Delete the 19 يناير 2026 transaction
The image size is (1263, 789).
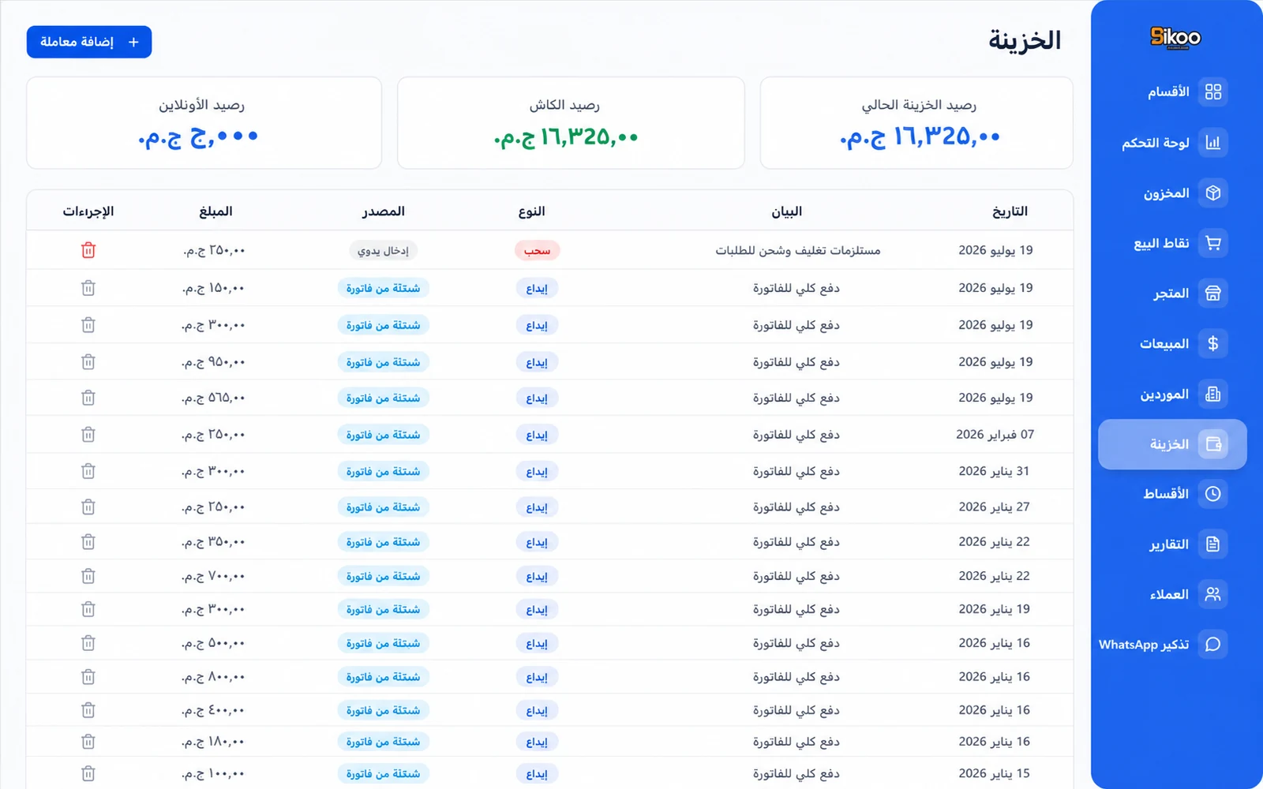coord(88,609)
